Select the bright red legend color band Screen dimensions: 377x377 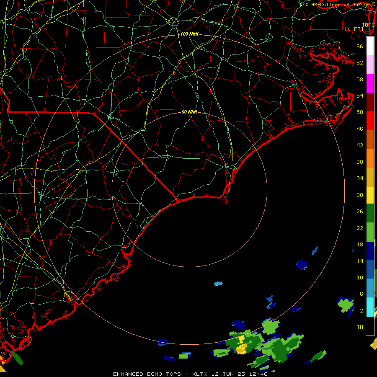370,121
